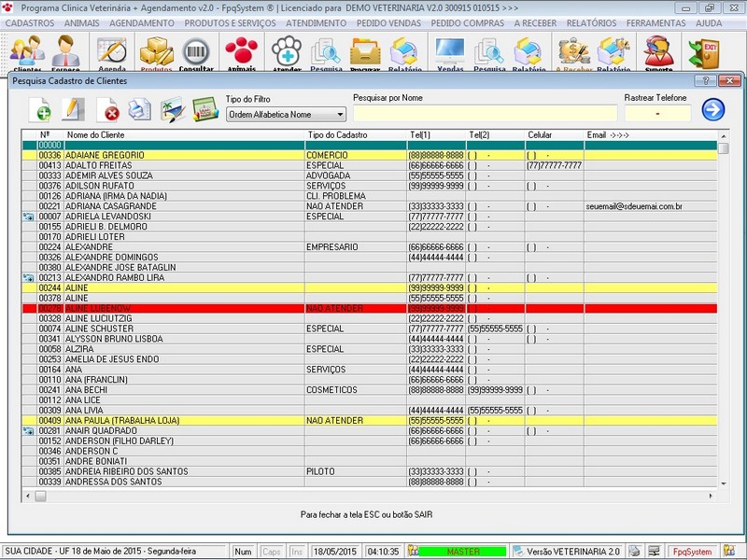Open the Agenda calendar icon
This screenshot has width=747, height=560.
point(112,52)
